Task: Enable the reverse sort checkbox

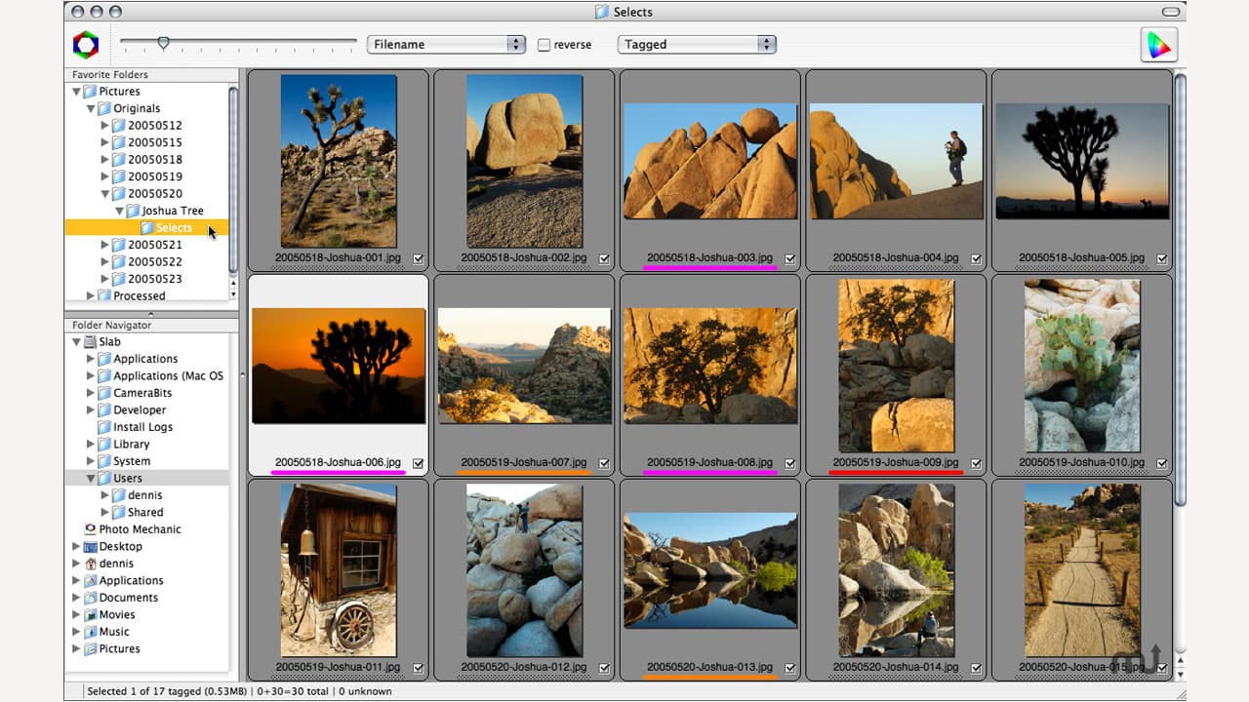Action: [x=544, y=44]
